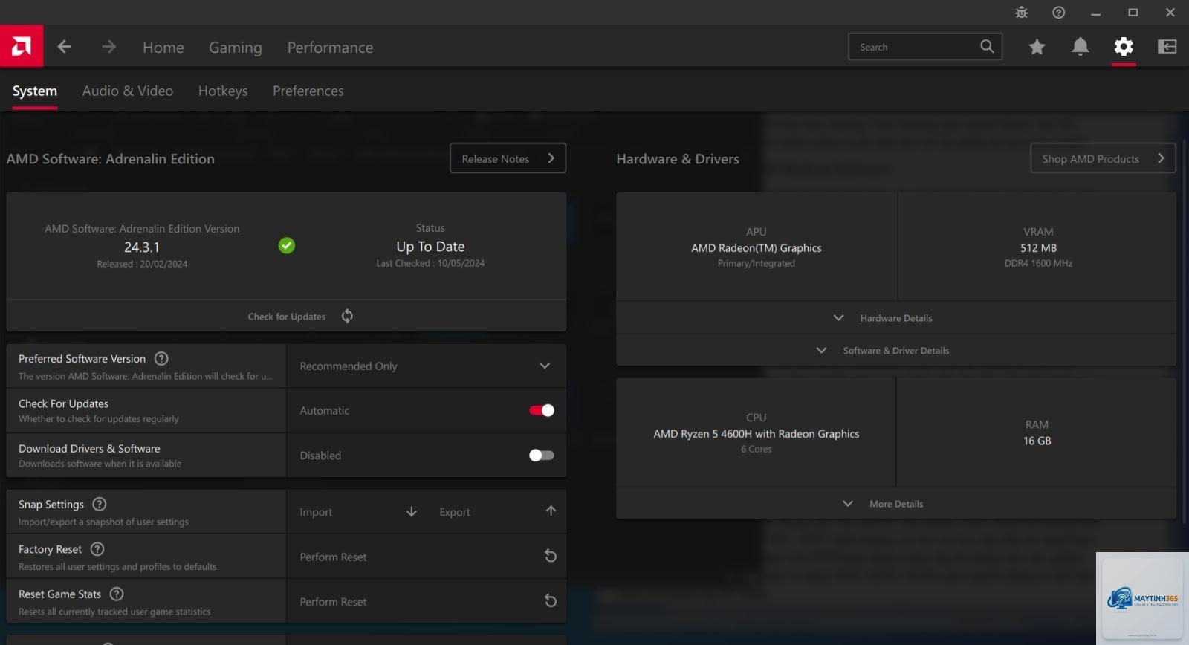
Task: Switch to Audio & Video sub-tab
Action: point(128,91)
